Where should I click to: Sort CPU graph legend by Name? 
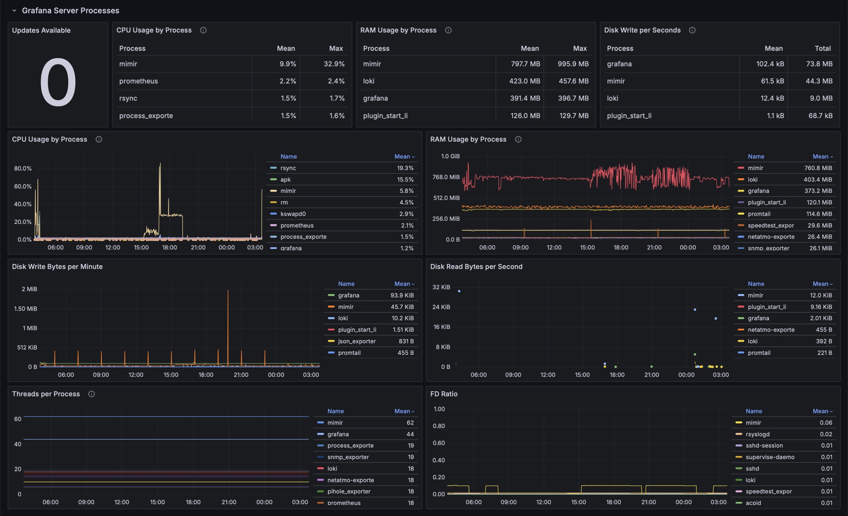[289, 156]
